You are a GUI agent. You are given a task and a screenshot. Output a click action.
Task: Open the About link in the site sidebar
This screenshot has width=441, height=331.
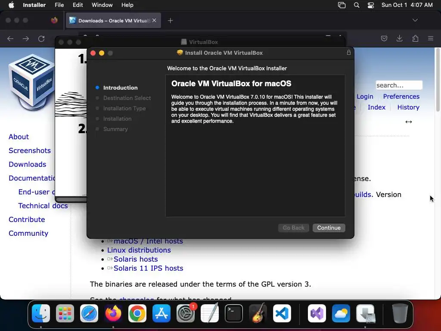click(x=19, y=137)
